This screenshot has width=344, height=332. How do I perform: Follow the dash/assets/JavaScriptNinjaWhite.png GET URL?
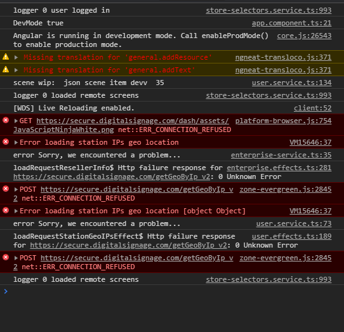pos(133,121)
